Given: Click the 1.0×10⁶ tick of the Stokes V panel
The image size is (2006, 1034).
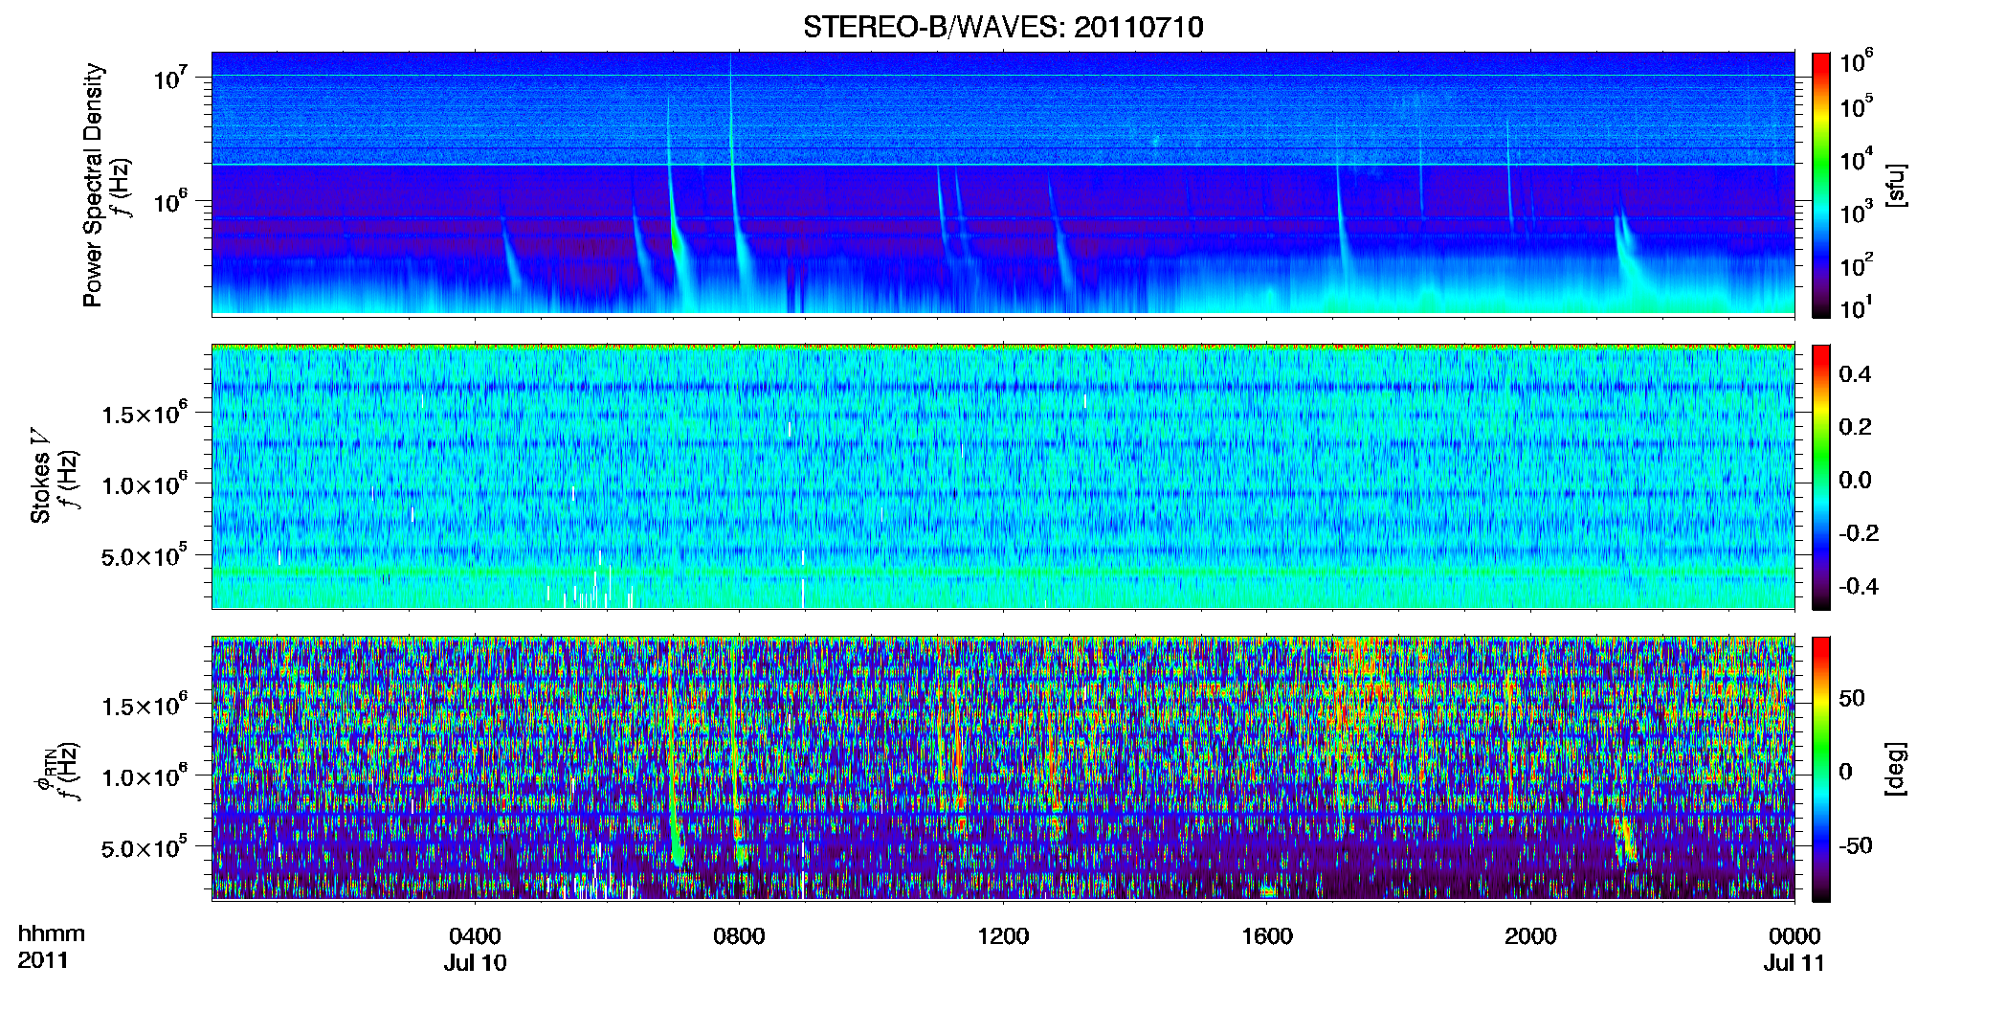Looking at the screenshot, I should click(145, 484).
